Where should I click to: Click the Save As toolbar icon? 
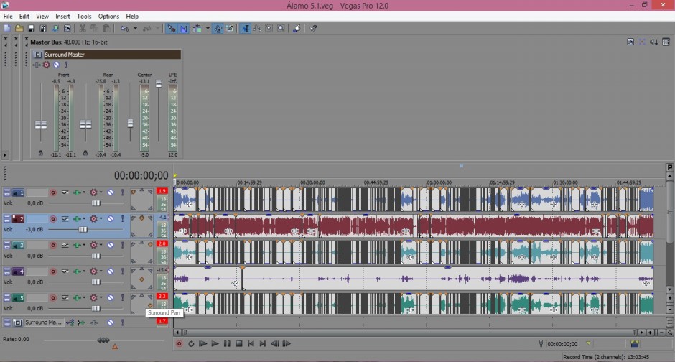[43, 29]
